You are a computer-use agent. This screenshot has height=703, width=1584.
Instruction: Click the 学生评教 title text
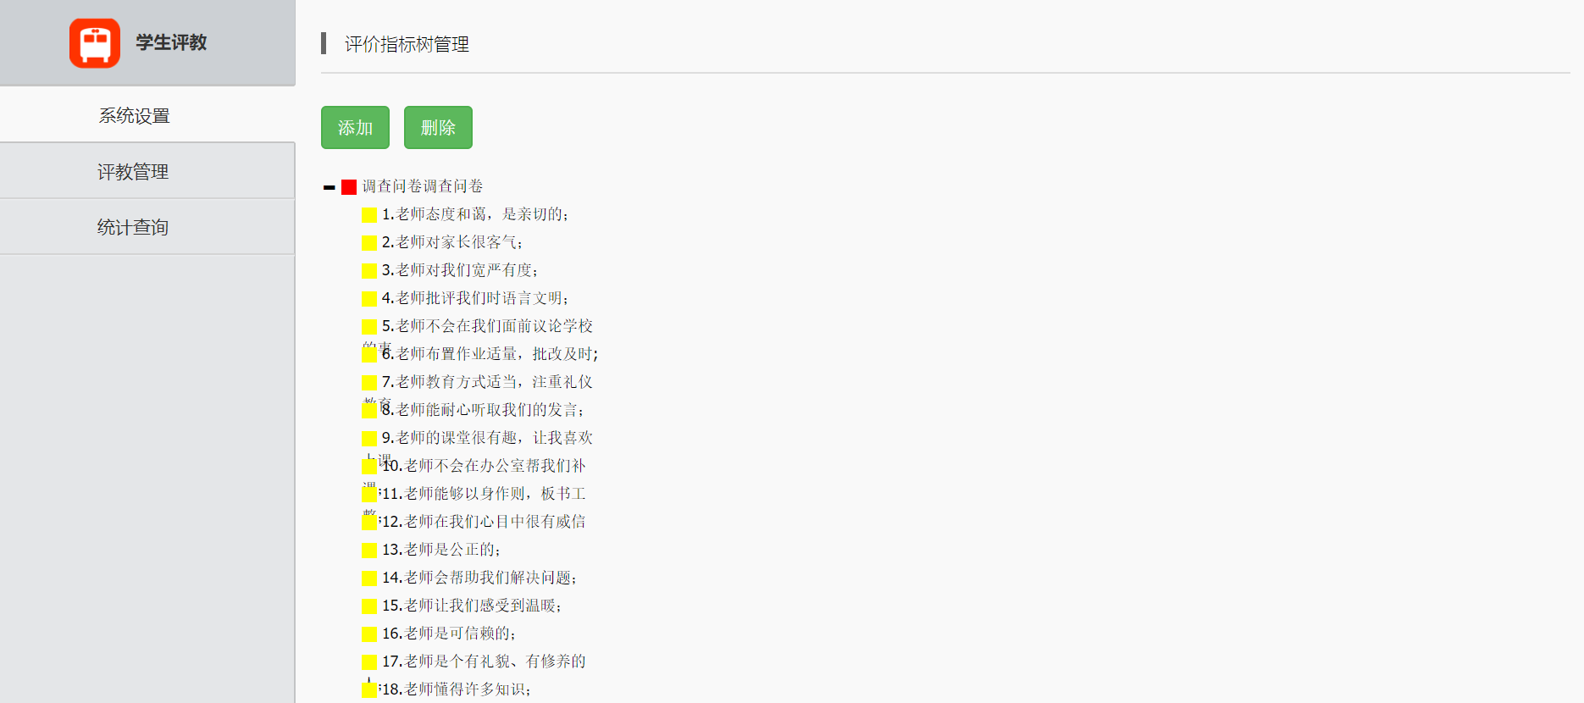point(171,43)
